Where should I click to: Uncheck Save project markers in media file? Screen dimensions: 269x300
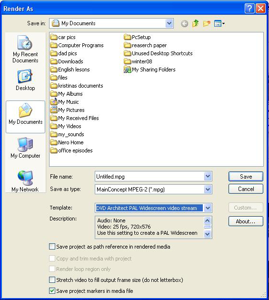pos(52,290)
